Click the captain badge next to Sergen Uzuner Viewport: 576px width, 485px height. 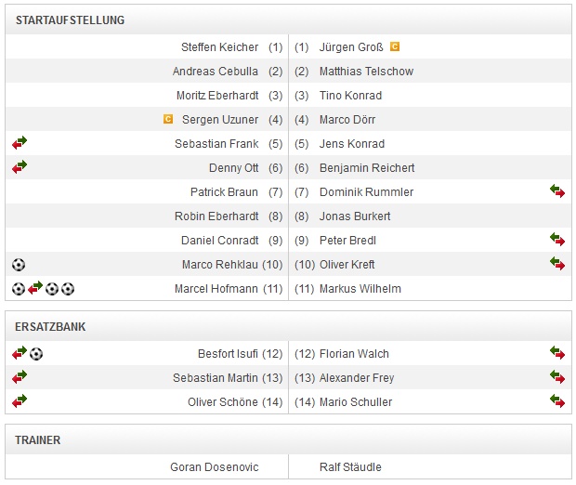click(168, 119)
